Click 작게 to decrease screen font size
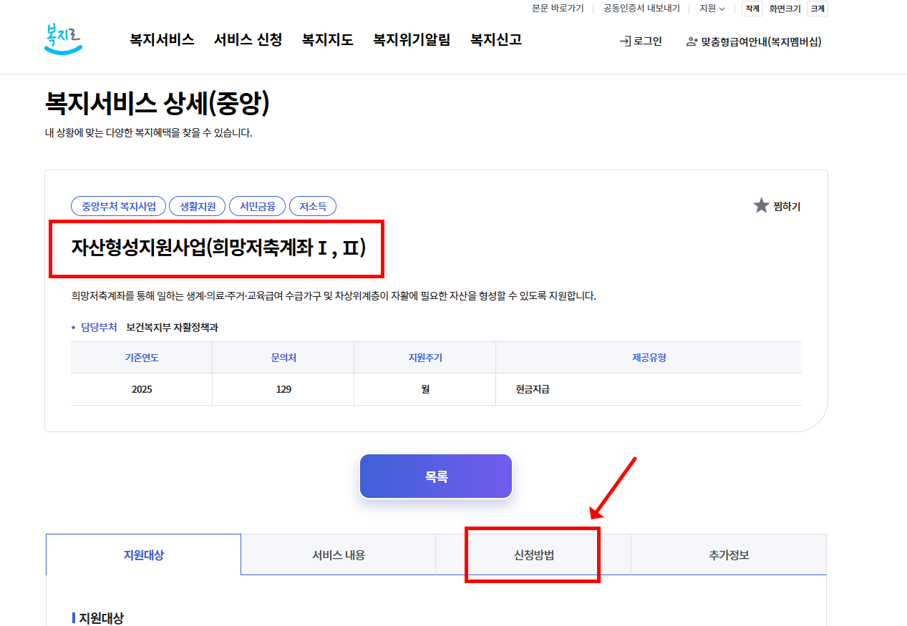907x626 pixels. point(751,8)
